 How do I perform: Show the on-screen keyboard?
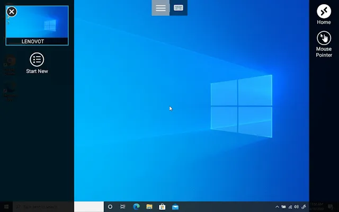(x=179, y=8)
